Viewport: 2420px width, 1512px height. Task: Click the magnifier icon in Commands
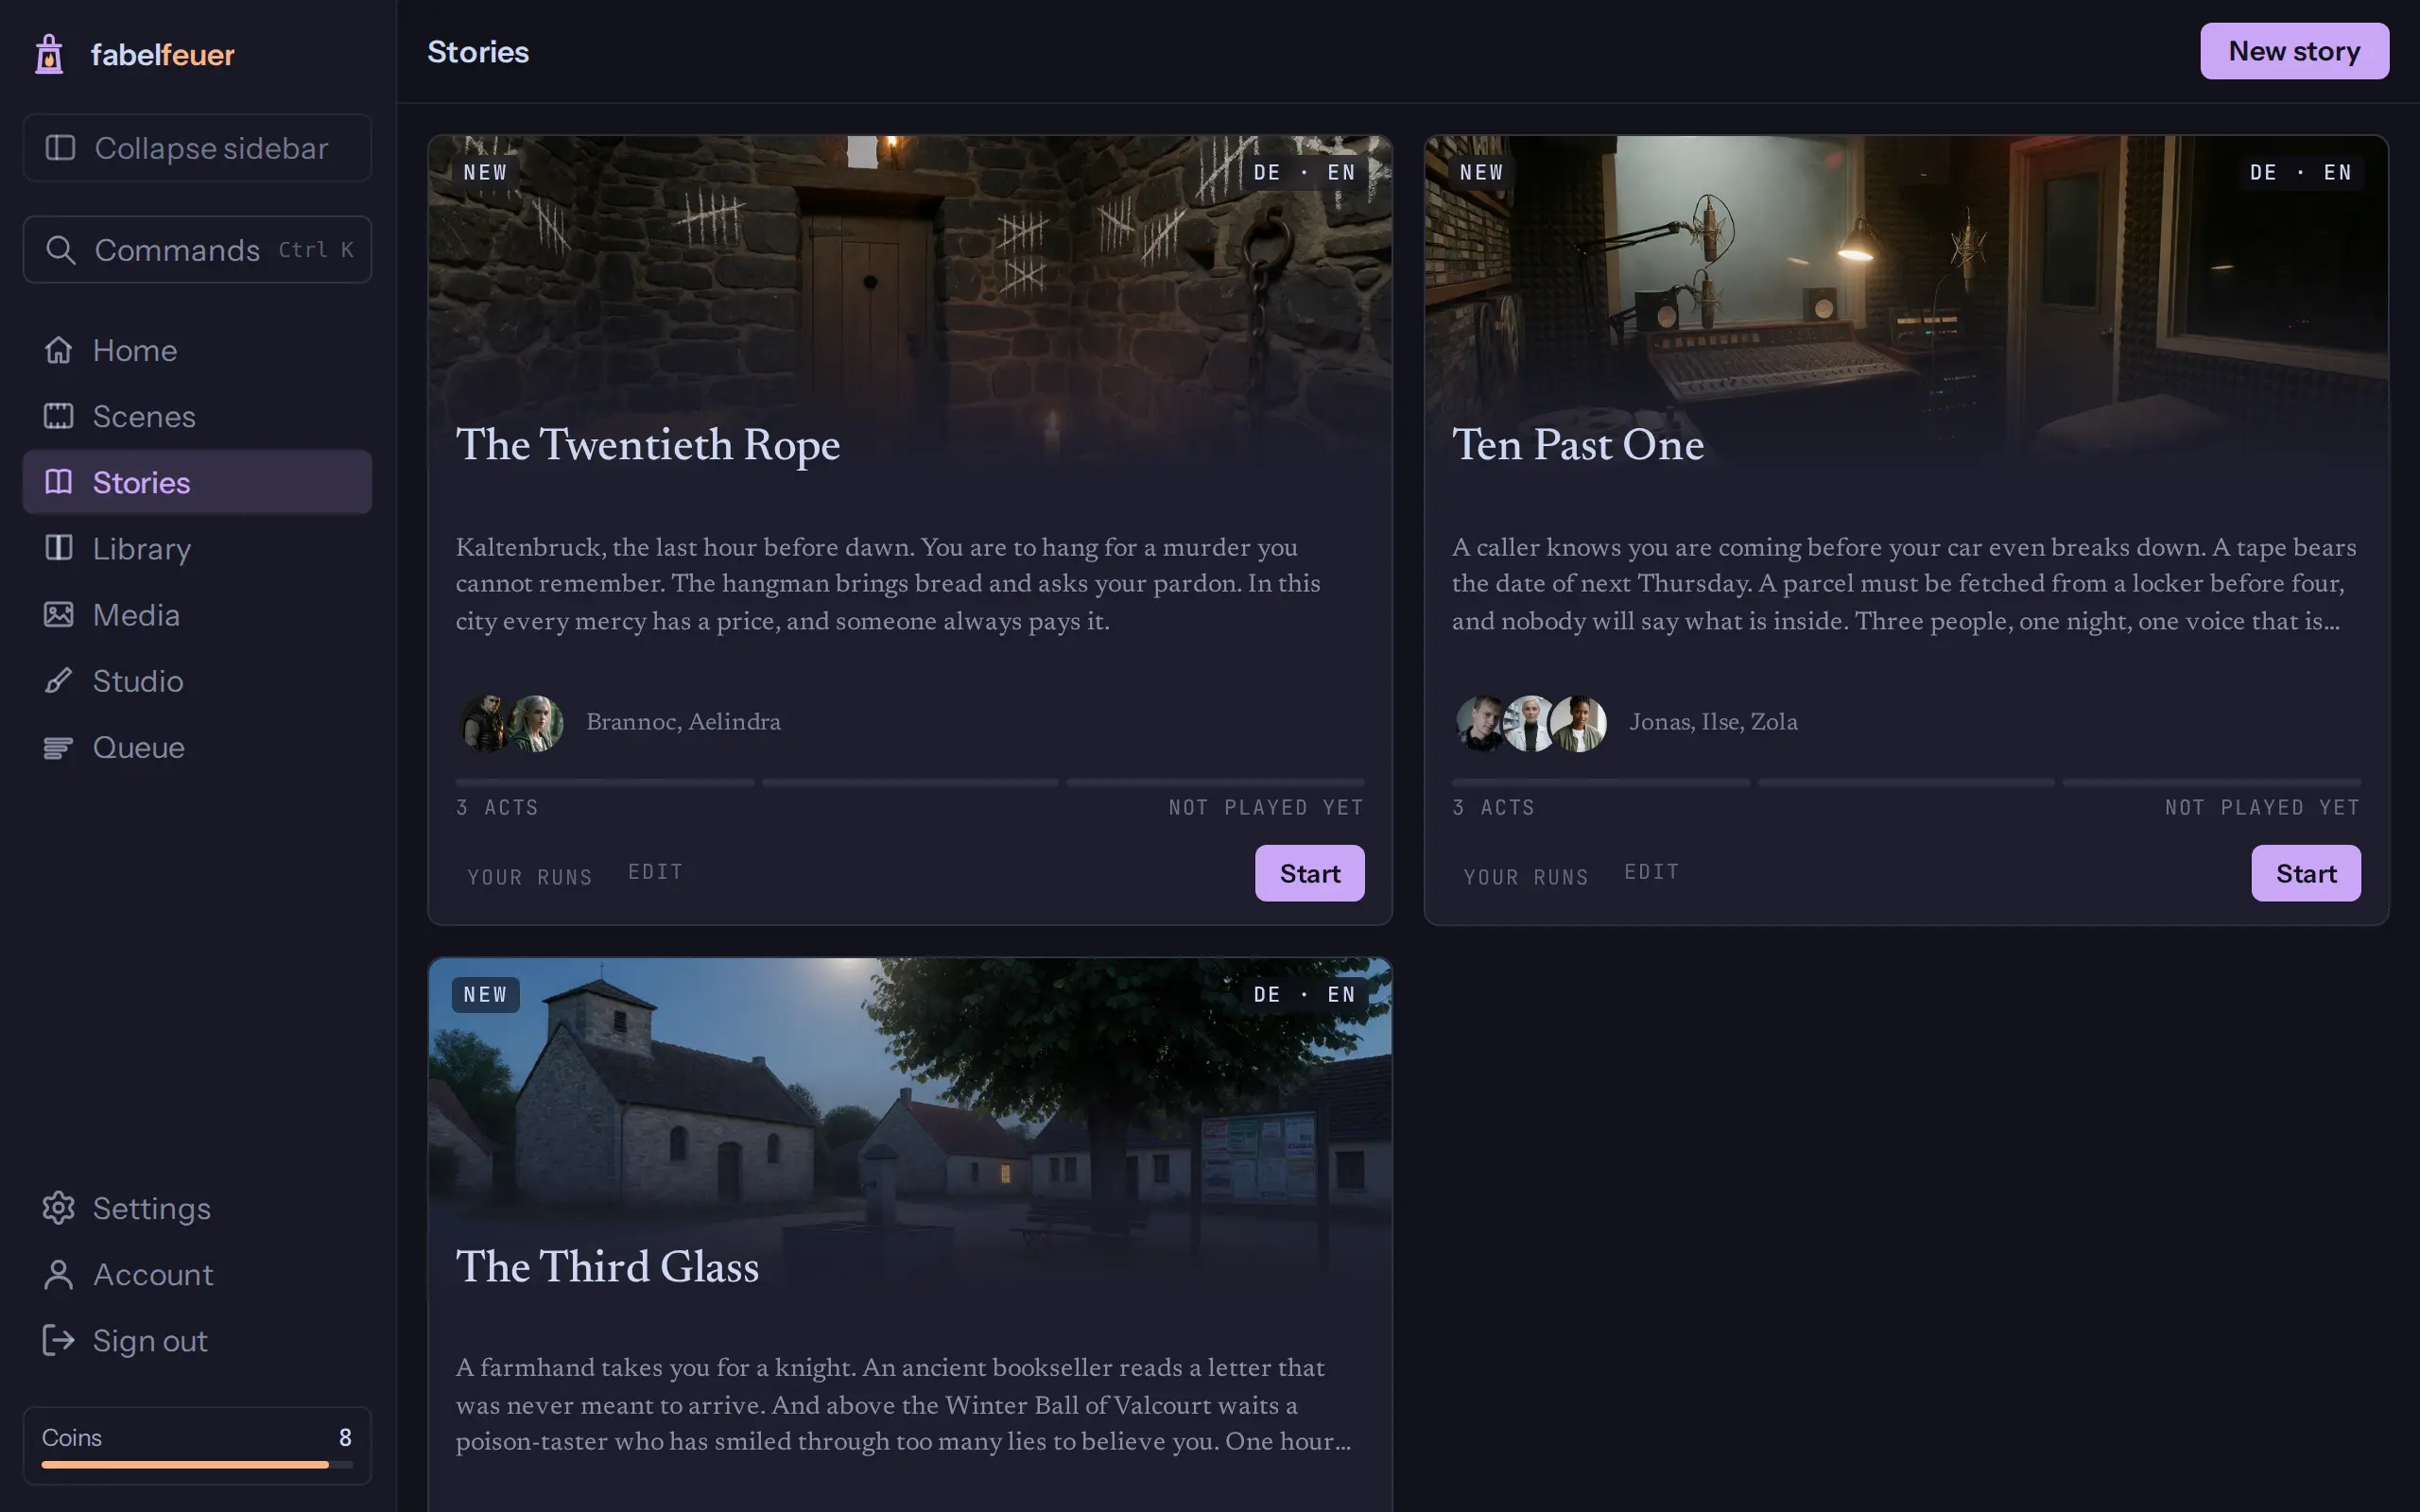(61, 250)
